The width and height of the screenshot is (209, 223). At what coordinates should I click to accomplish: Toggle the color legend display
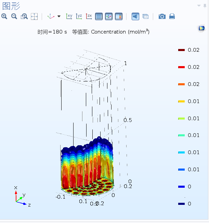pos(119,16)
